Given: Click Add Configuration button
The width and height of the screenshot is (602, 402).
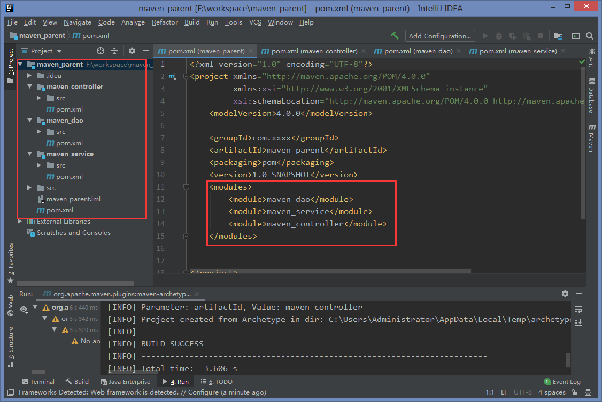Looking at the screenshot, I should (x=440, y=36).
